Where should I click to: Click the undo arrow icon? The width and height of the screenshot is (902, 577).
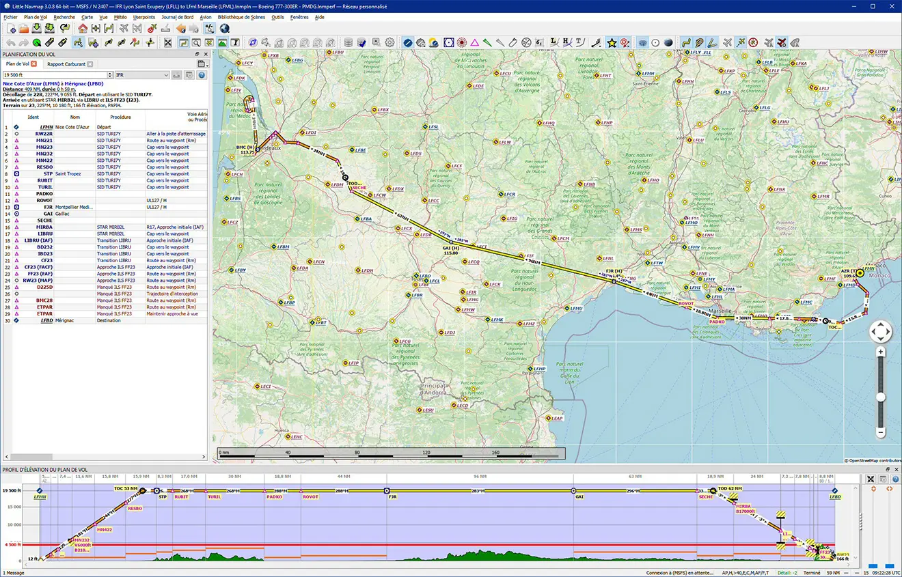pyautogui.click(x=11, y=43)
